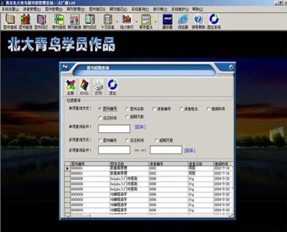Click the 图书归还 book return icon
This screenshot has width=287, height=232.
[42, 21]
